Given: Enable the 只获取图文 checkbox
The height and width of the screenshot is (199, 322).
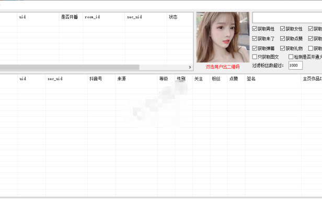Looking at the screenshot, I should [x=266, y=57].
